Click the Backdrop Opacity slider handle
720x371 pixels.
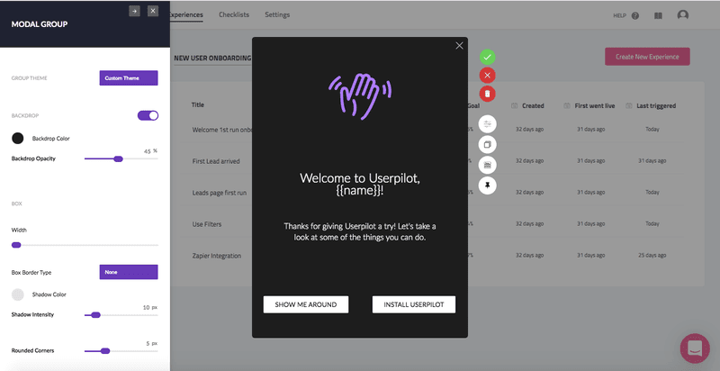[x=118, y=158]
